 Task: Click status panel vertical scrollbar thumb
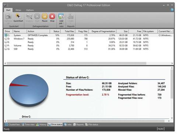172,84
